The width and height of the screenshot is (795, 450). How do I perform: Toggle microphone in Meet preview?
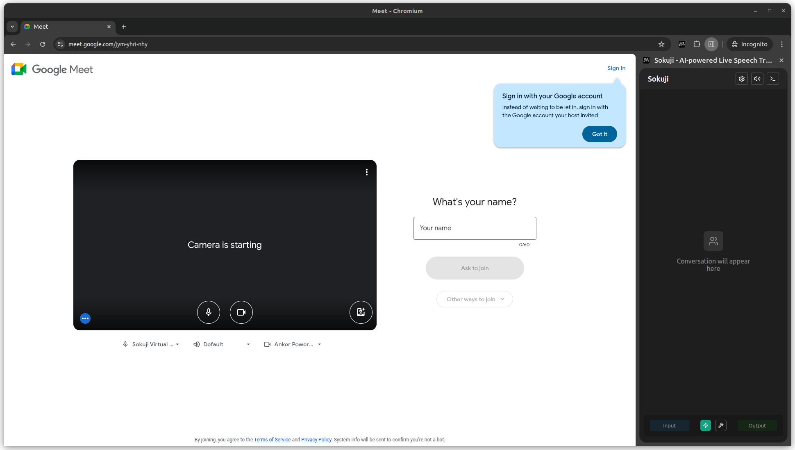pyautogui.click(x=209, y=312)
